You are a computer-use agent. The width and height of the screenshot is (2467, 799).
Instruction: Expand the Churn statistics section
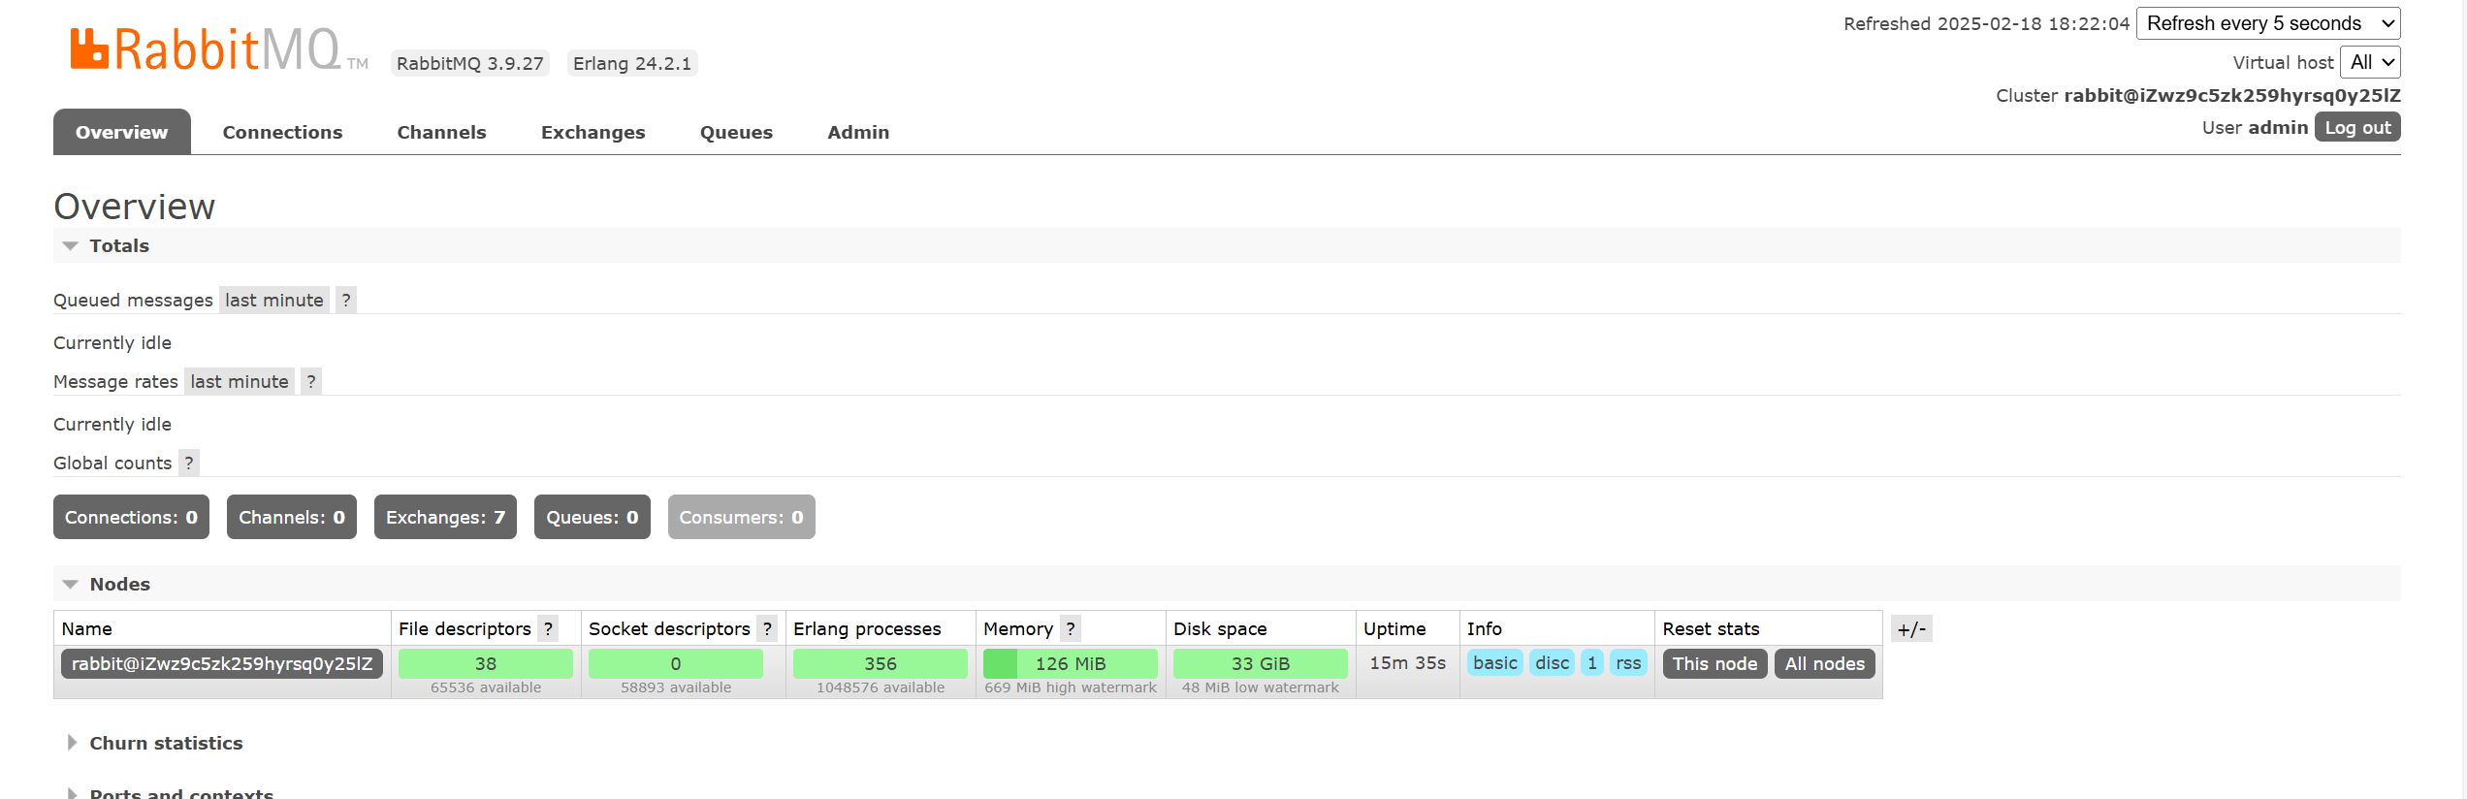click(155, 743)
